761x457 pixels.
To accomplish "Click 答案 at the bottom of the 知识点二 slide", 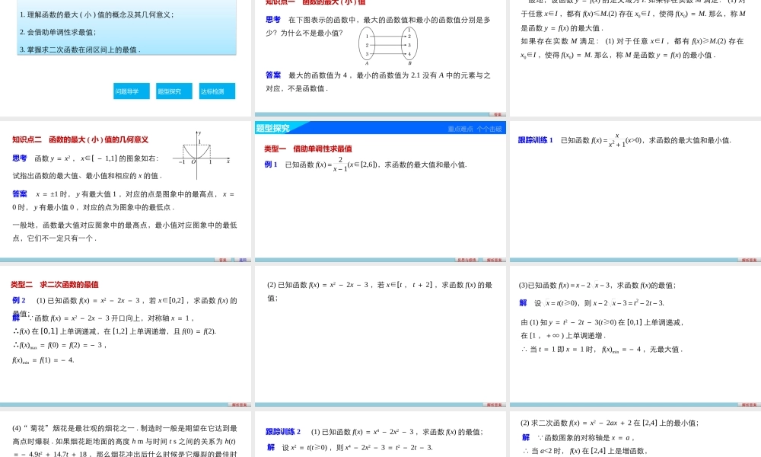I will click(x=221, y=260).
